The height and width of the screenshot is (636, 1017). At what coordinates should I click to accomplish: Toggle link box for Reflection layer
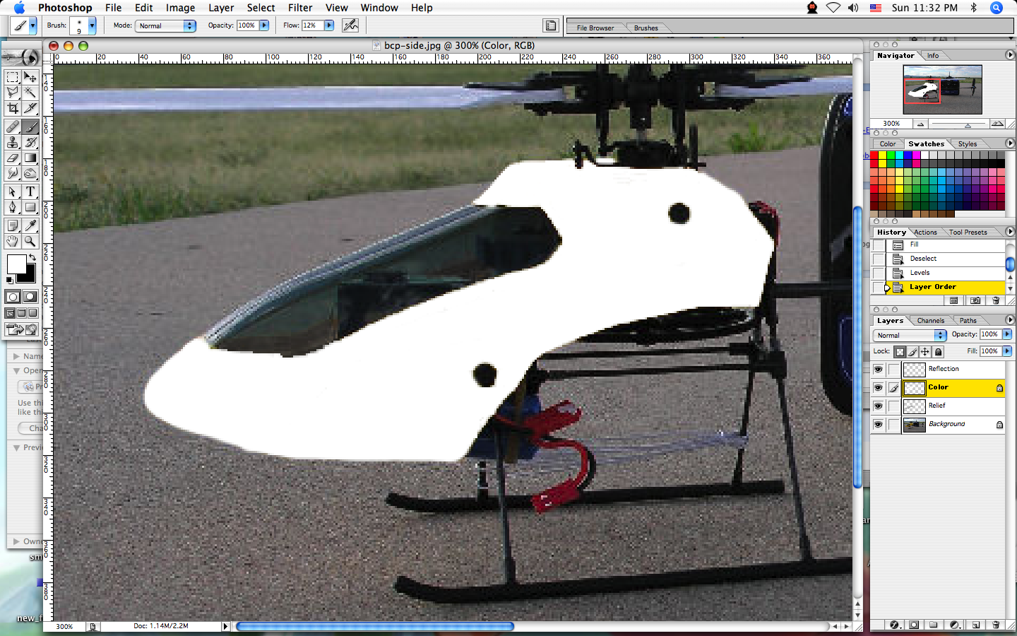tap(894, 369)
